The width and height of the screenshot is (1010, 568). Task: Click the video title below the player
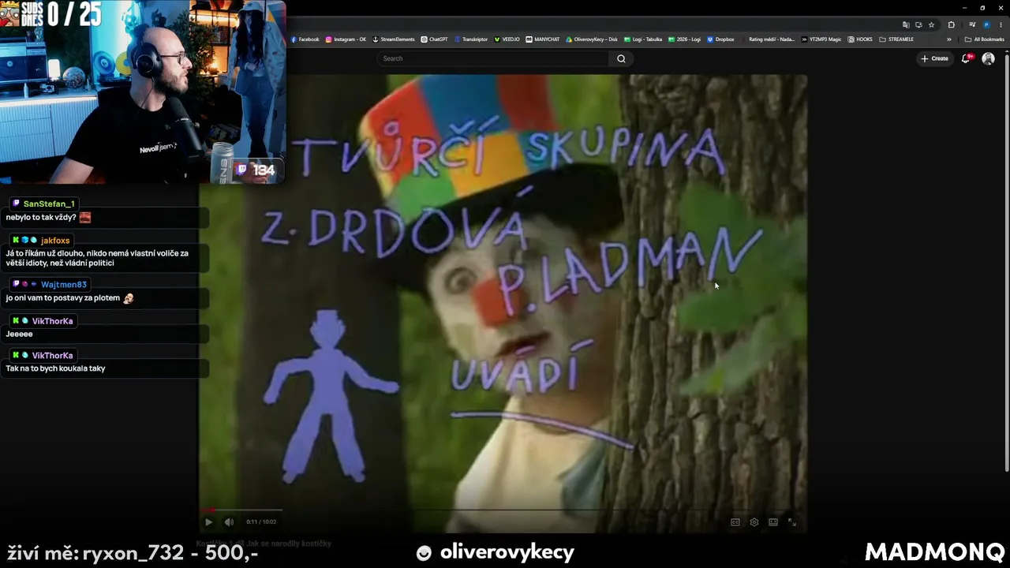click(264, 544)
